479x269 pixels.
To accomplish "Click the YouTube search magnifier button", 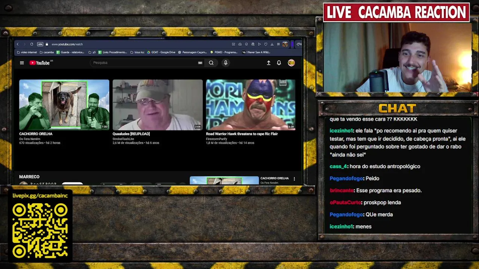I will point(211,63).
